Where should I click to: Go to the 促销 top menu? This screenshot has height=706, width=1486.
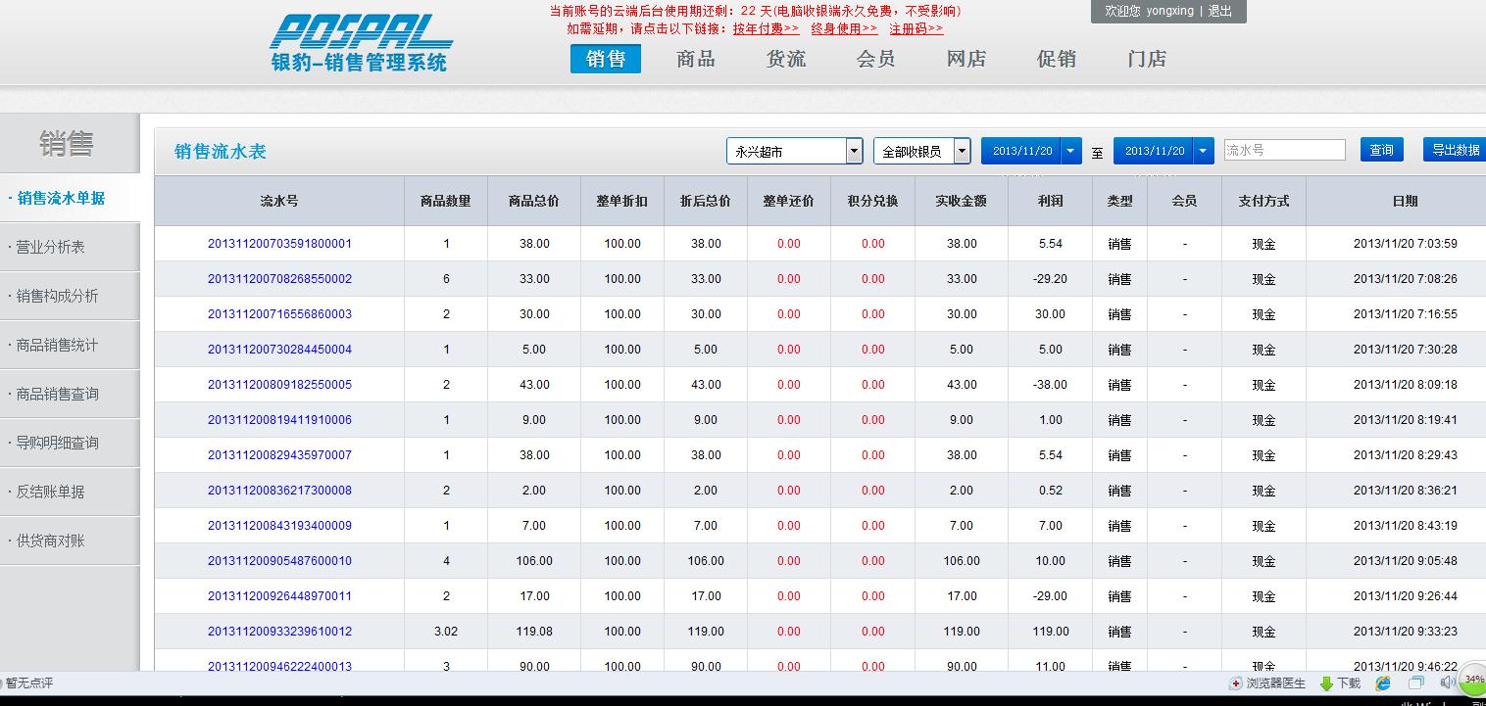1056,59
